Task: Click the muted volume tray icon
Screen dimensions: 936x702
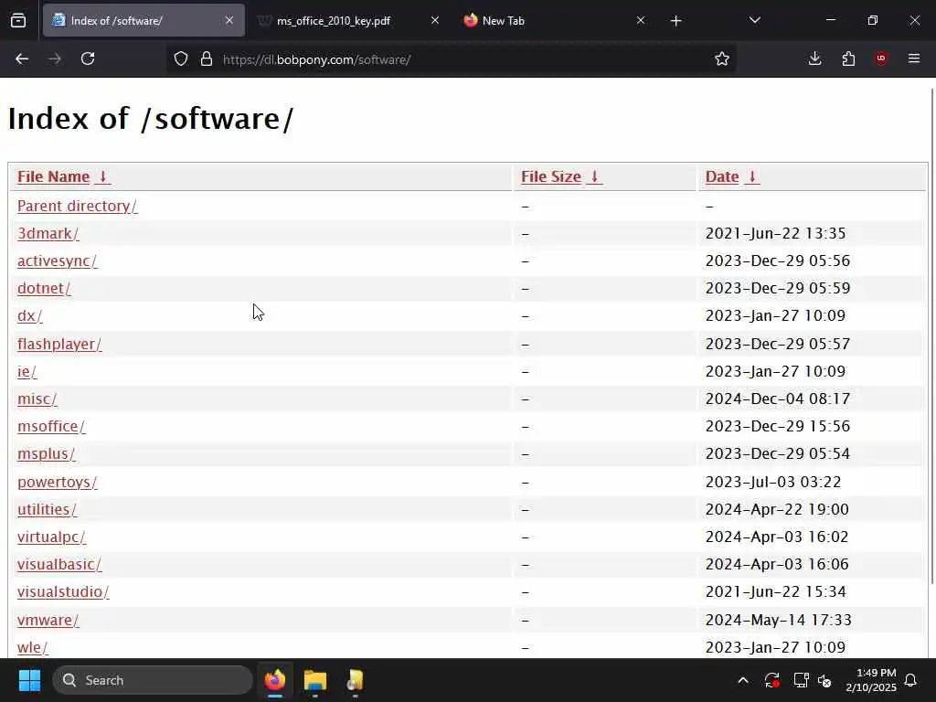Action: click(x=824, y=680)
